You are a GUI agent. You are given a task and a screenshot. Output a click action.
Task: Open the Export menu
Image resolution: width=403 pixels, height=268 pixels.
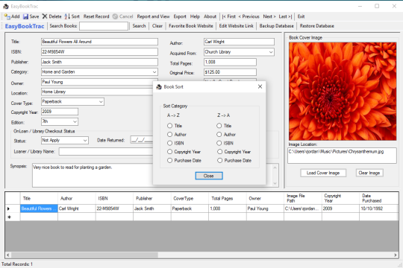[180, 16]
